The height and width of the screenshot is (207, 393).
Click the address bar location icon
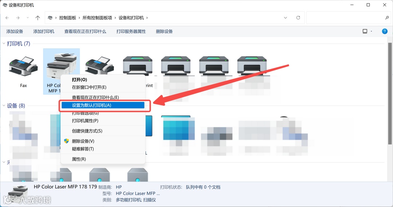click(x=50, y=18)
